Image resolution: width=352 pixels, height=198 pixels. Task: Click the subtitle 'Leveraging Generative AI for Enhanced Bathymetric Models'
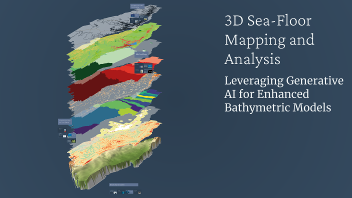tap(284, 94)
